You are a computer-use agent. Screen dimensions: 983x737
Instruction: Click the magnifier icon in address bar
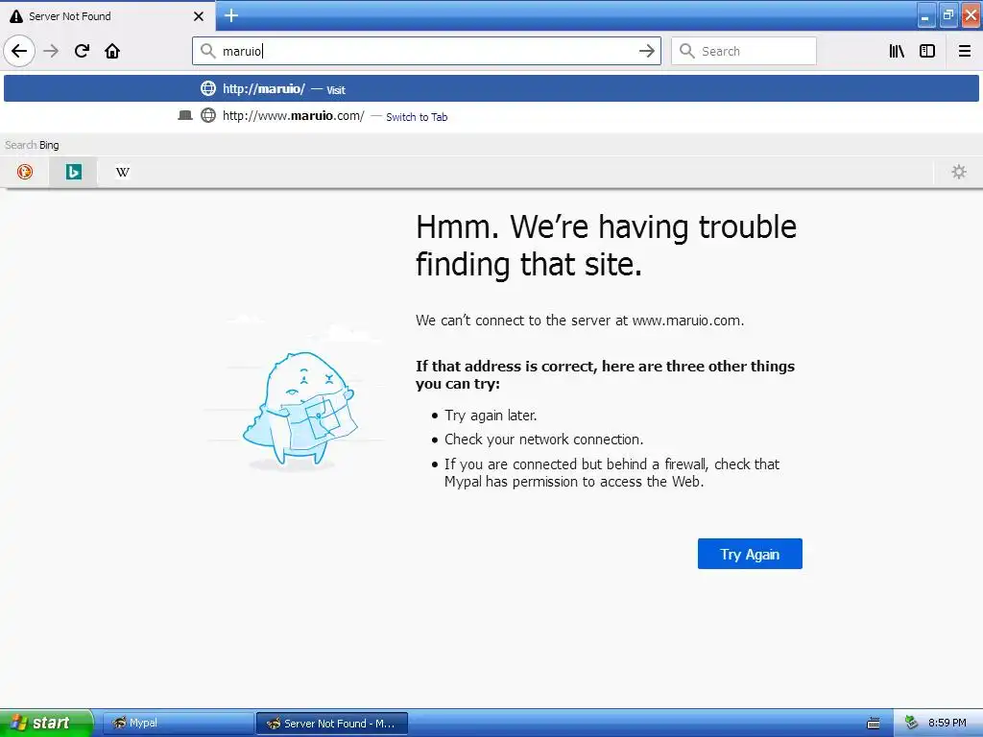click(208, 51)
